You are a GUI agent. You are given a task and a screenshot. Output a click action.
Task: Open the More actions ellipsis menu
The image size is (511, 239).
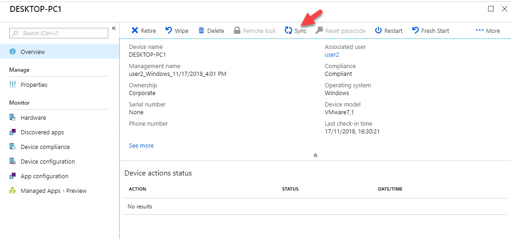click(x=488, y=31)
